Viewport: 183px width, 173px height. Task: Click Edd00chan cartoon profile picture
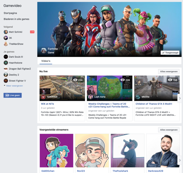(56, 151)
